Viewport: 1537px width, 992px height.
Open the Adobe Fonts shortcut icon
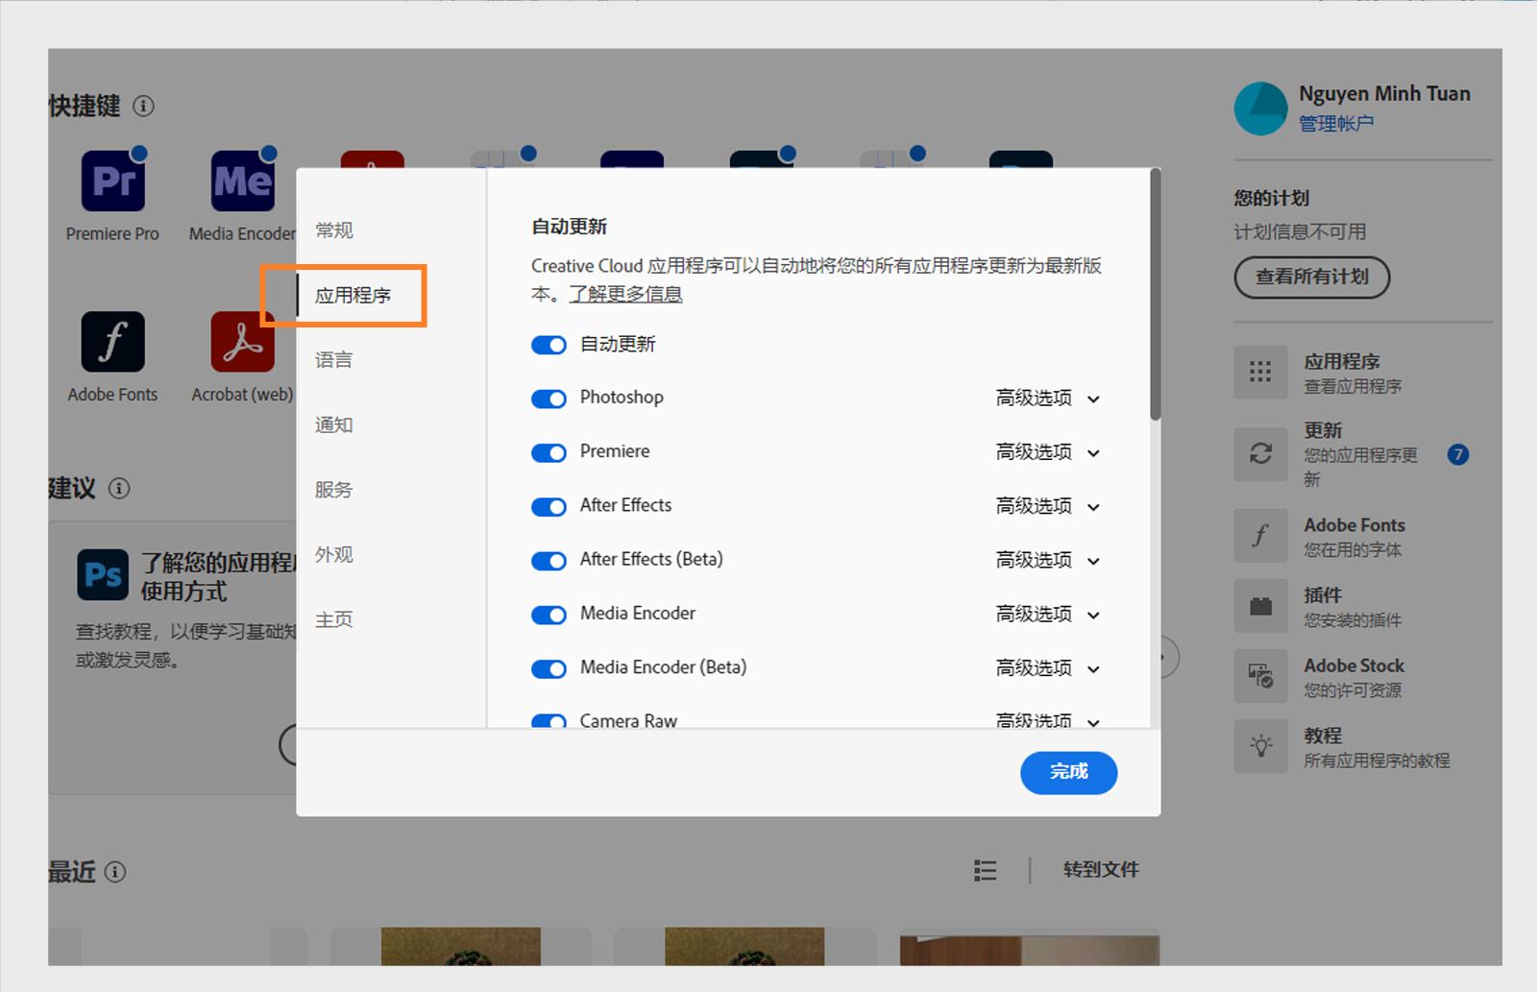111,342
